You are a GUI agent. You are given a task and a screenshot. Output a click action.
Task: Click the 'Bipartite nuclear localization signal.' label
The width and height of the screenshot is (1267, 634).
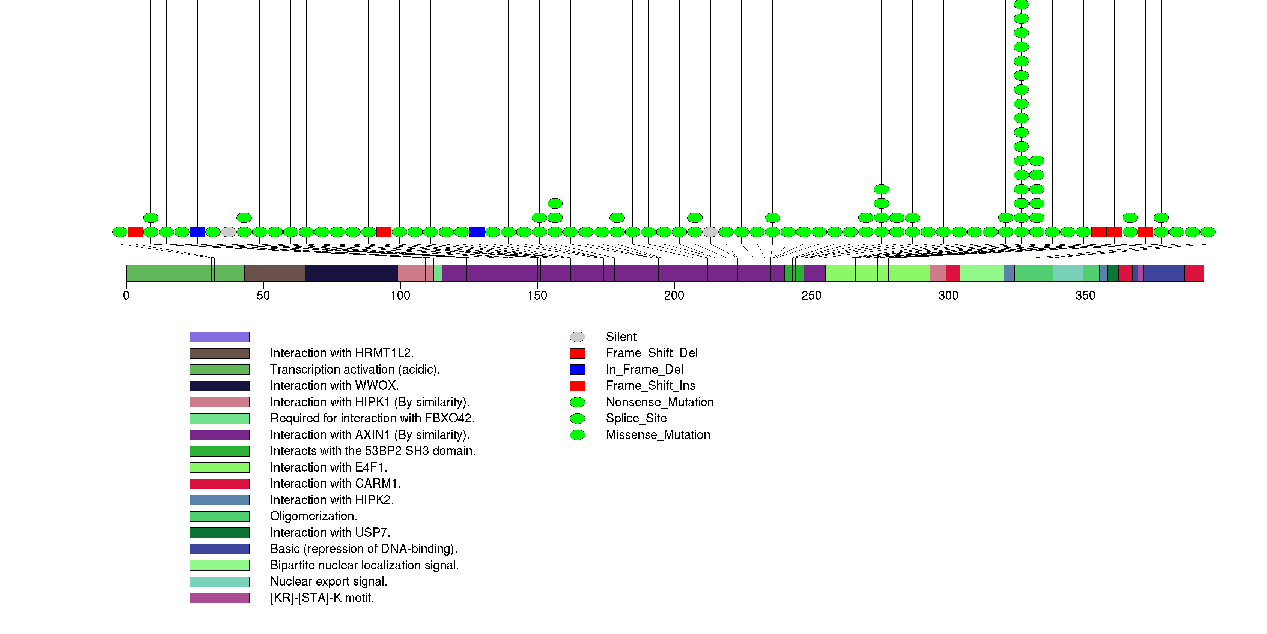click(x=364, y=565)
